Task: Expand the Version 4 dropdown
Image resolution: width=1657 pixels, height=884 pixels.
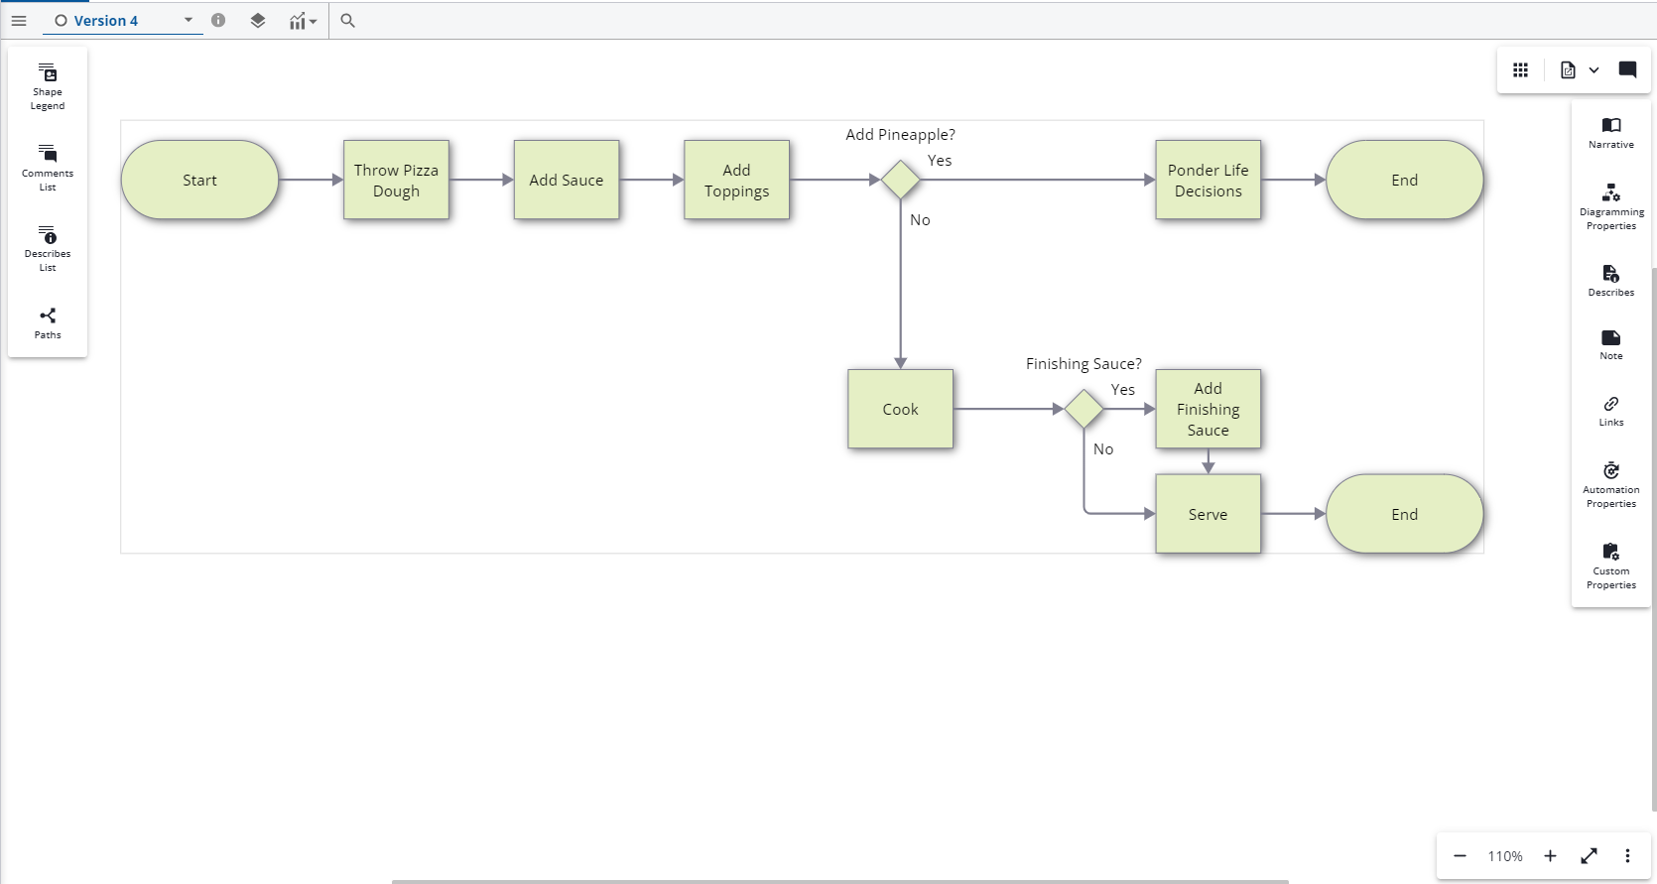Action: [189, 20]
